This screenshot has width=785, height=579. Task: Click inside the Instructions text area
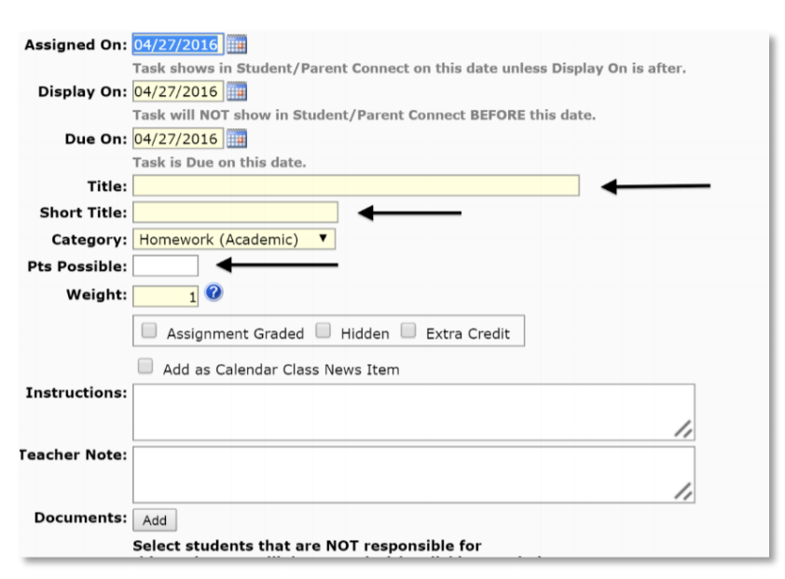[414, 412]
